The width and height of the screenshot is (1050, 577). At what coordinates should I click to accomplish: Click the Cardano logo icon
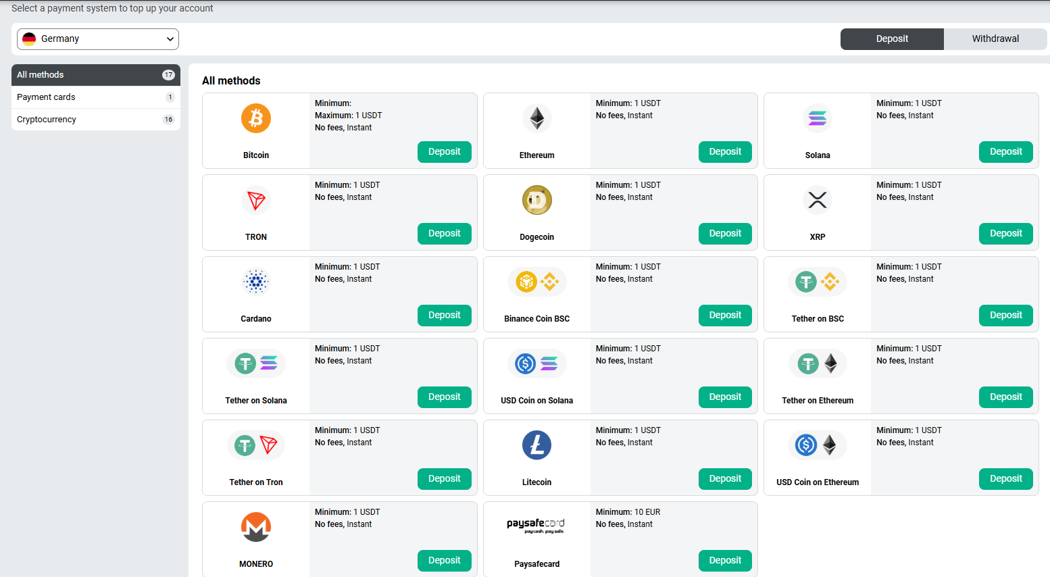click(256, 282)
